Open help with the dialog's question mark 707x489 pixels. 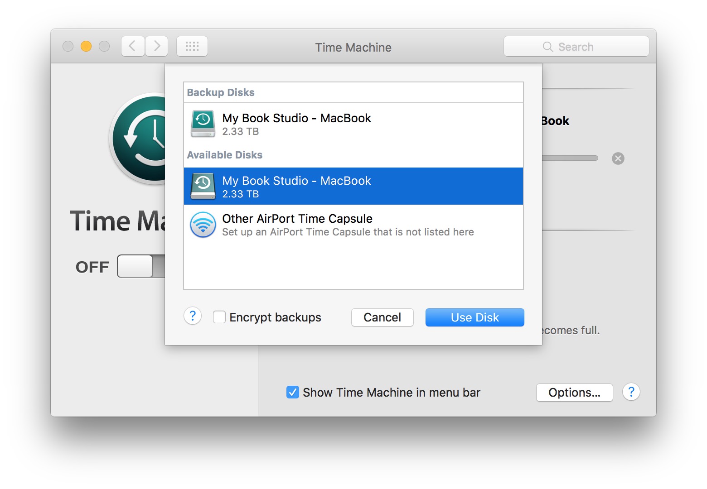193,316
